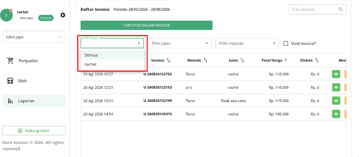Image resolution: width=359 pixels, height=157 pixels.
Task: Sort by Diskon column arrows
Action: point(317,60)
